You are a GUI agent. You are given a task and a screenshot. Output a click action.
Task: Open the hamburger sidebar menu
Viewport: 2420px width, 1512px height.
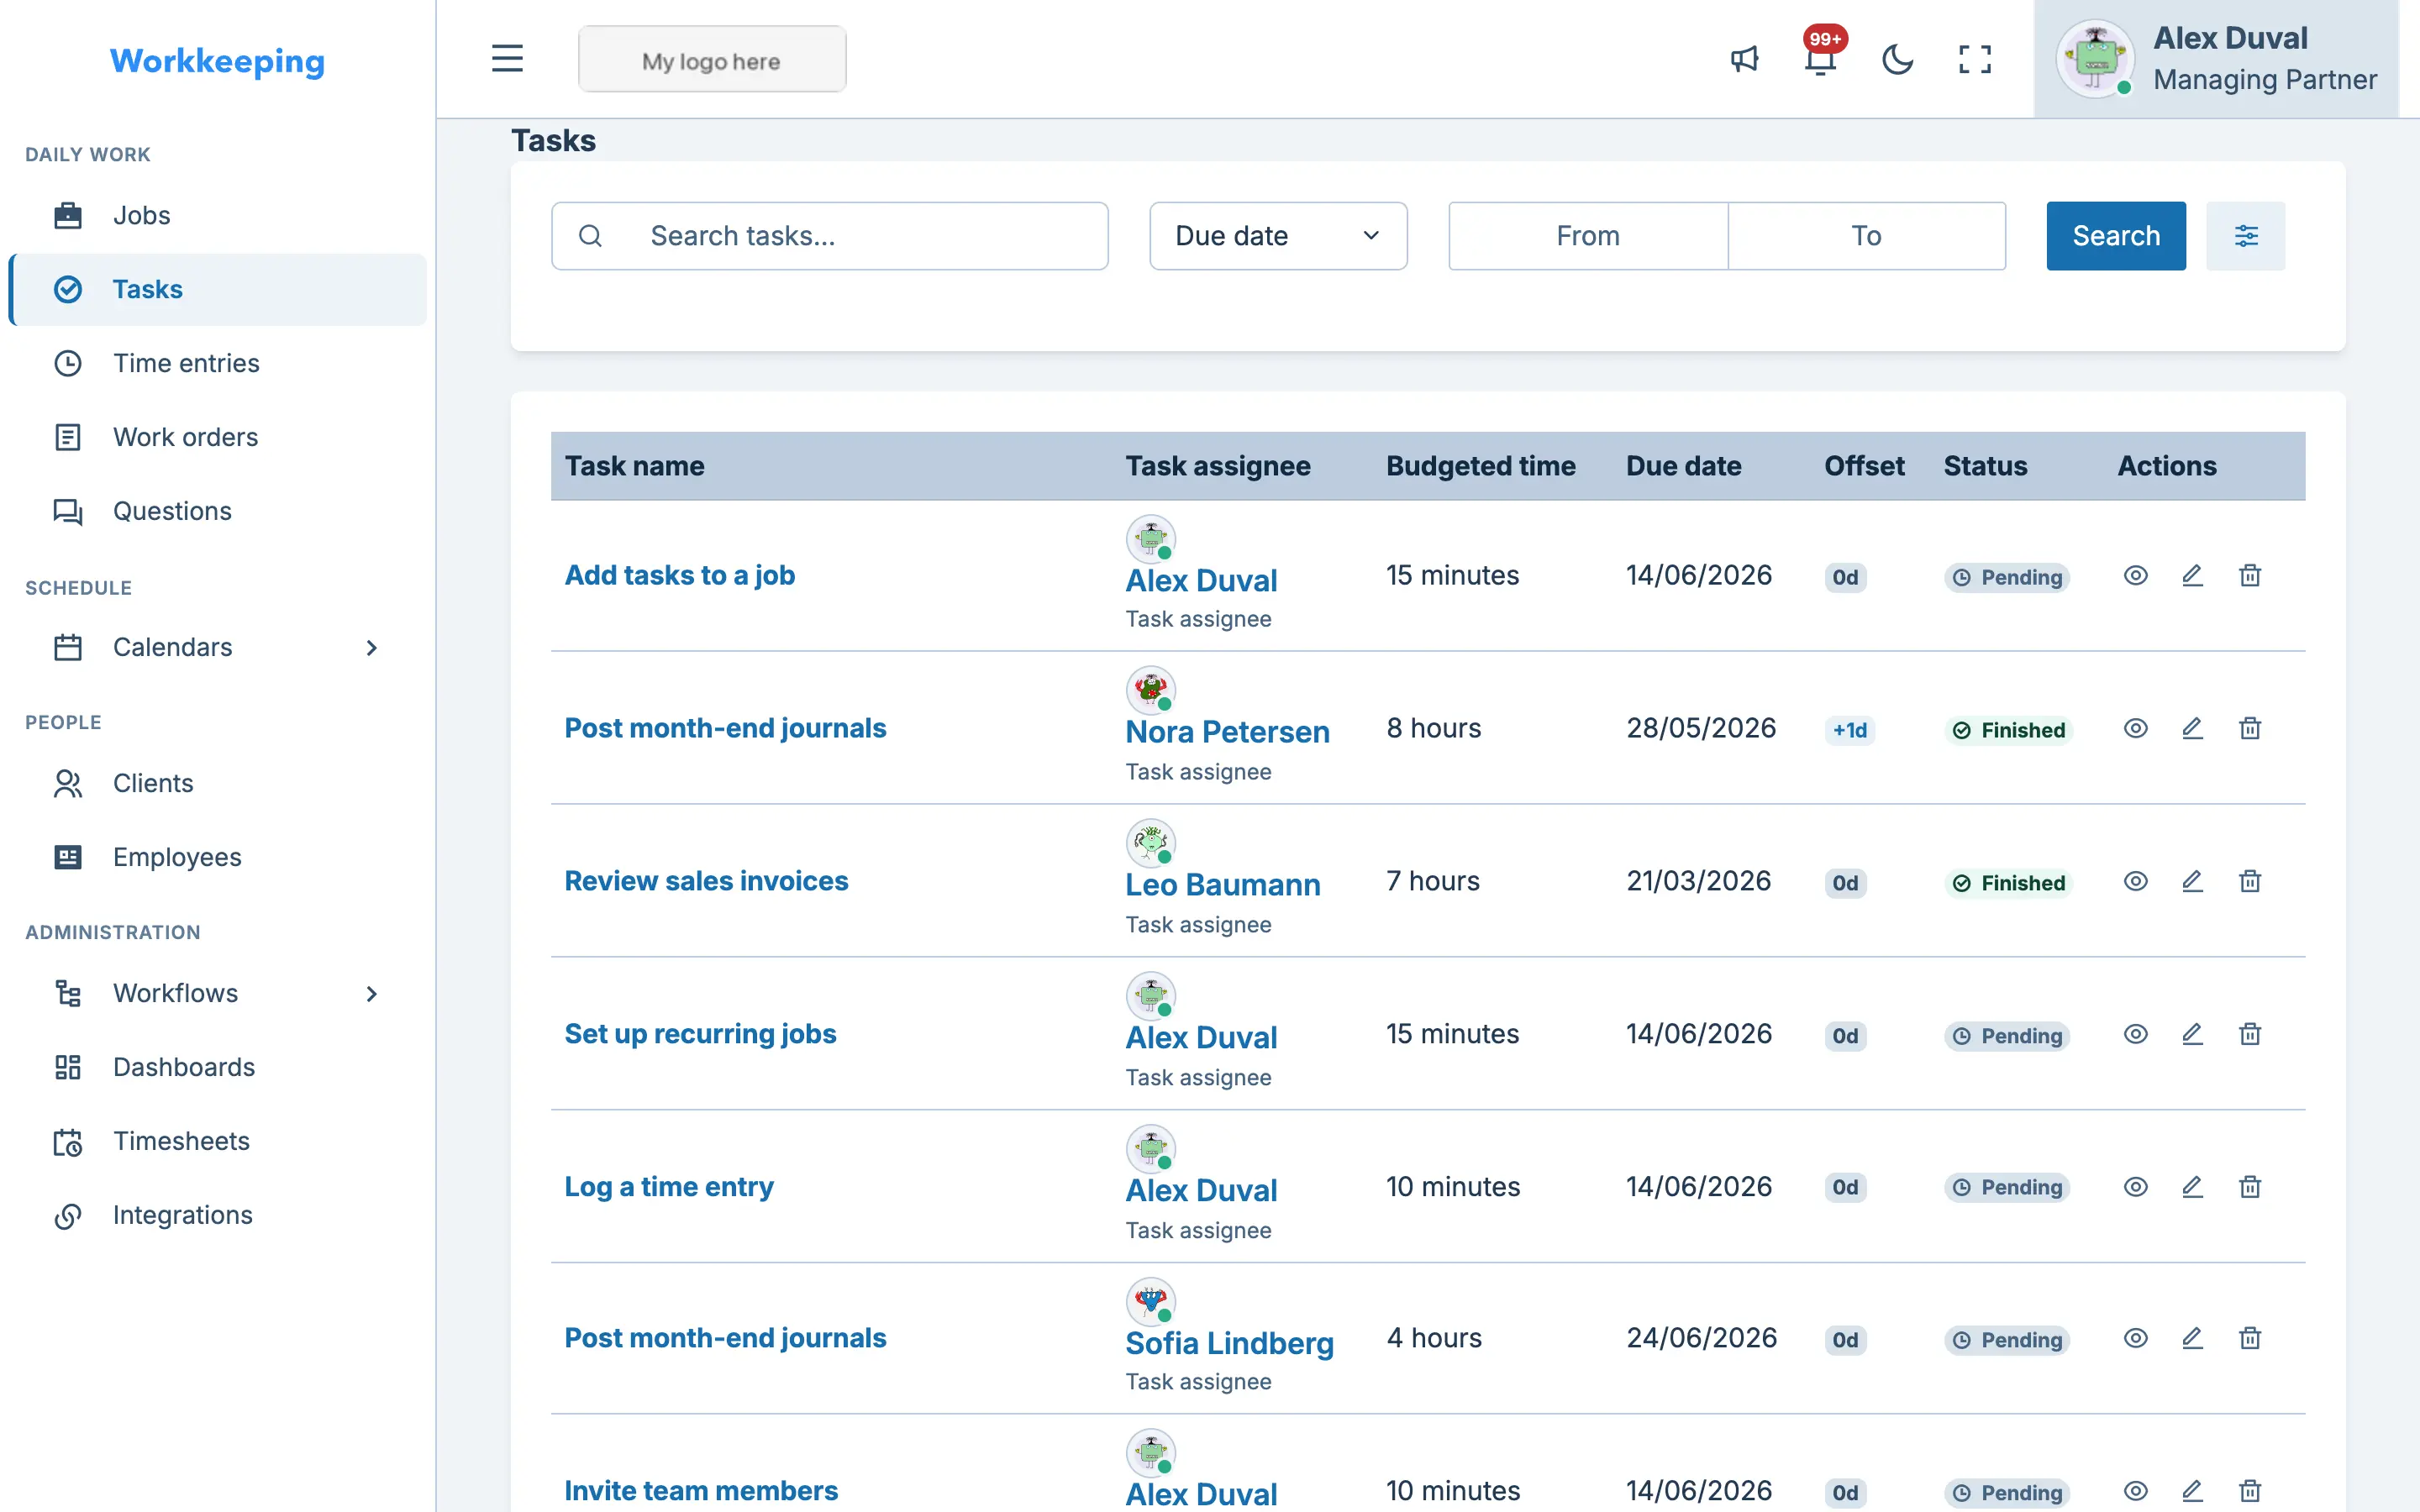[x=507, y=59]
